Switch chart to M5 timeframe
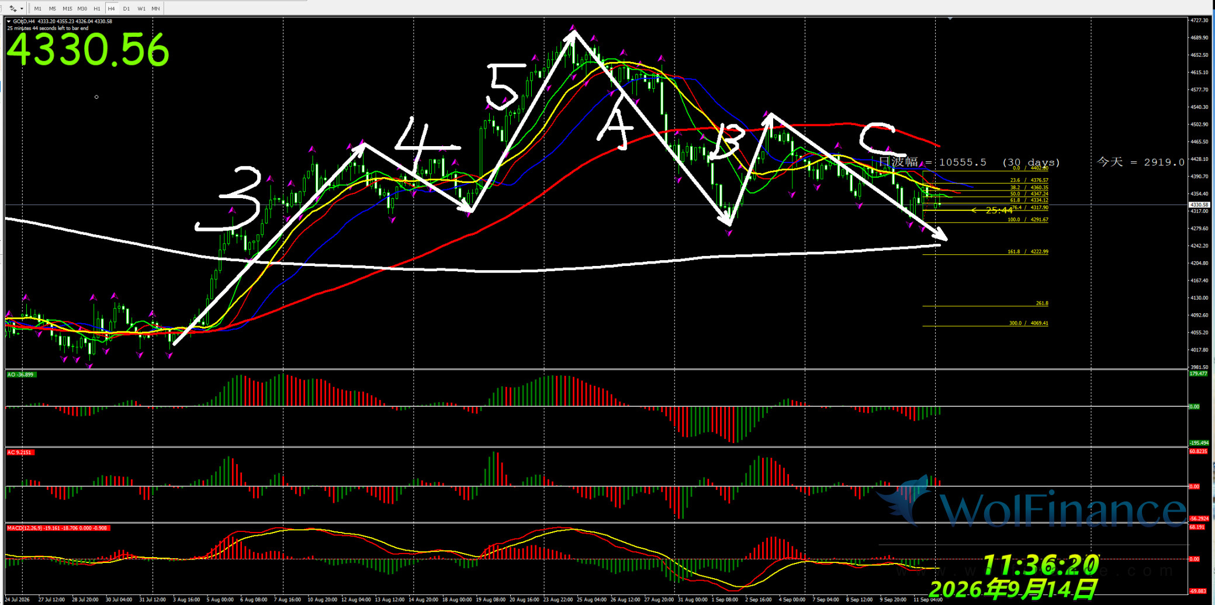1215x605 pixels. pyautogui.click(x=53, y=8)
